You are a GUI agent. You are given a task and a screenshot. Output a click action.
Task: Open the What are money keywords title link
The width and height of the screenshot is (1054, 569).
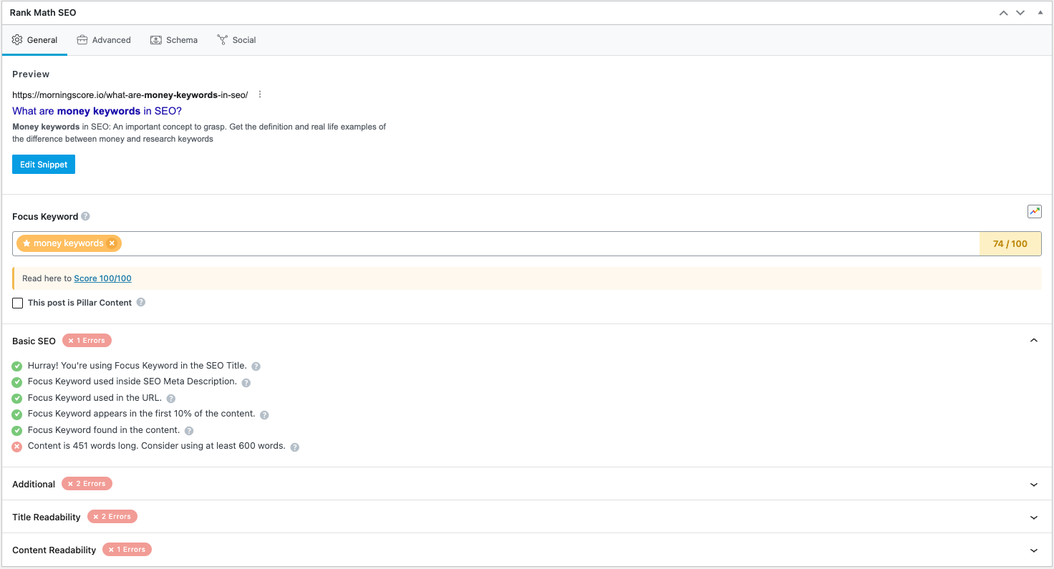pyautogui.click(x=97, y=111)
